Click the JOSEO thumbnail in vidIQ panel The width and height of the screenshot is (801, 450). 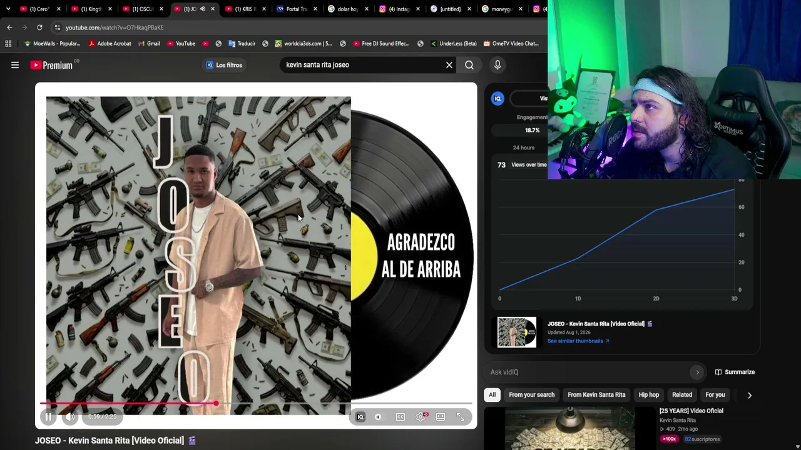pyautogui.click(x=517, y=332)
